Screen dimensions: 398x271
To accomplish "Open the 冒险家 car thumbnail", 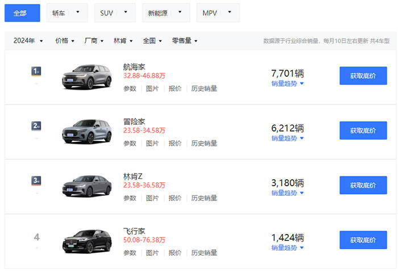I will tap(87, 132).
